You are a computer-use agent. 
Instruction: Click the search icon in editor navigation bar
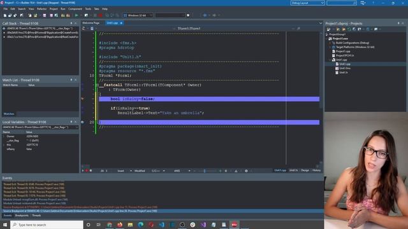click(298, 28)
